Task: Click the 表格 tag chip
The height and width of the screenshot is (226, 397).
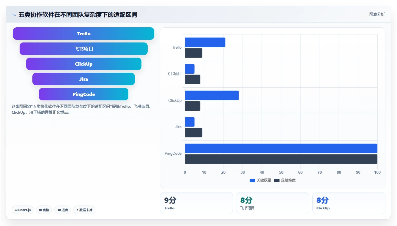Action: click(44, 210)
